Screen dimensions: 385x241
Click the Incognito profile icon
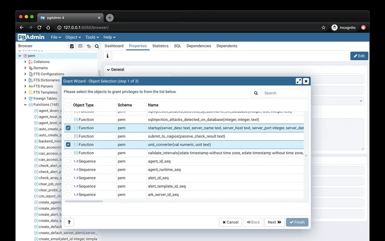[x=334, y=27]
